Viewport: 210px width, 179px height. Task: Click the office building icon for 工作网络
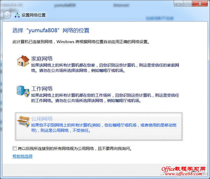(23, 91)
